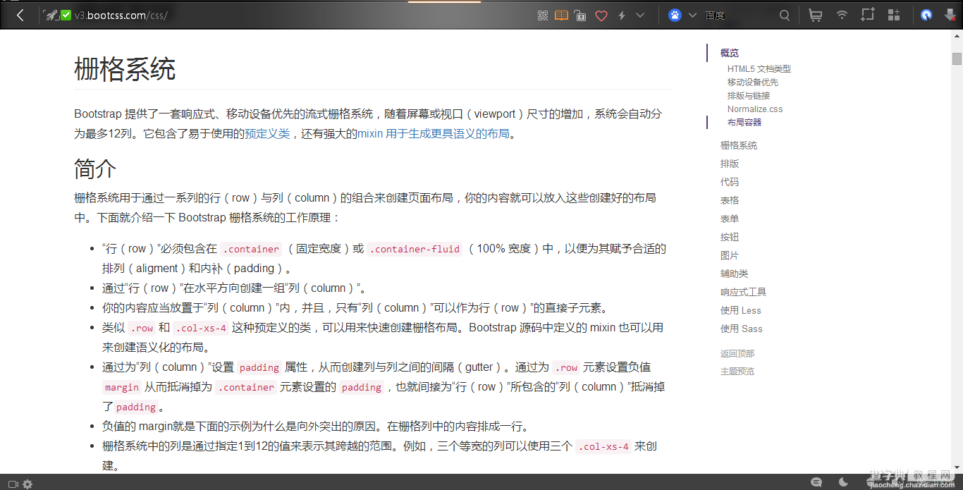Image resolution: width=963 pixels, height=490 pixels.
Task: Jump to 辅助类 in sidebar navigation
Action: pos(735,274)
